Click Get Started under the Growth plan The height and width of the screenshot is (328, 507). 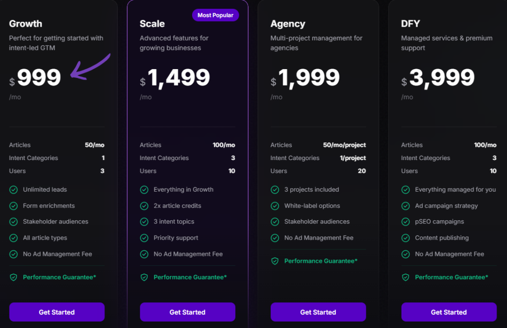click(x=56, y=312)
